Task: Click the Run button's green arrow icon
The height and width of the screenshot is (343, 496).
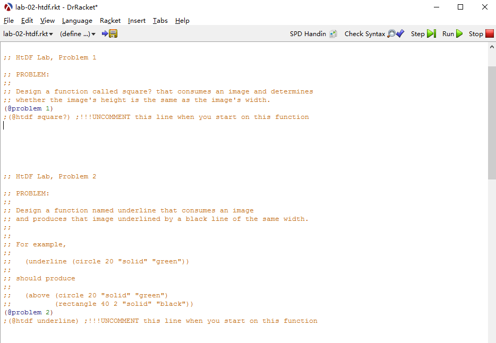Action: [459, 33]
